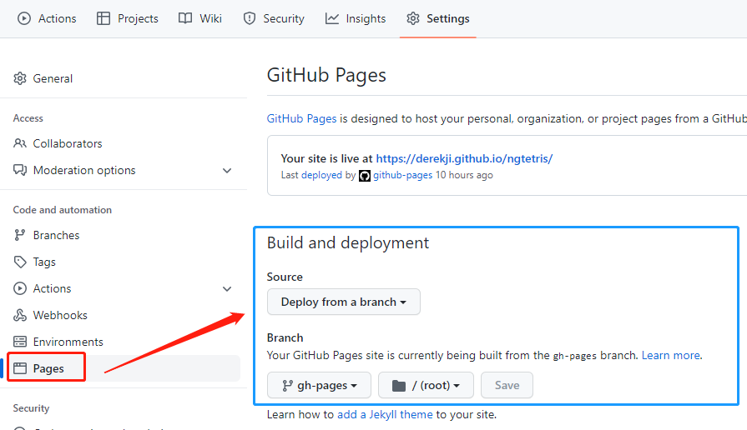This screenshot has height=430, width=747.
Task: Click the Actions play icon in top nav
Action: point(24,18)
